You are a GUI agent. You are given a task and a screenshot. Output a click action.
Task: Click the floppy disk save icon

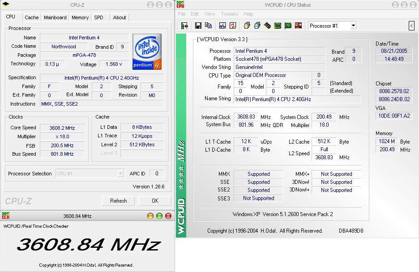[x=198, y=25]
